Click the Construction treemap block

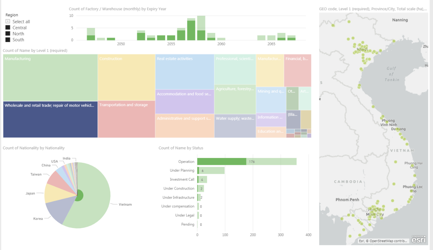(126, 78)
